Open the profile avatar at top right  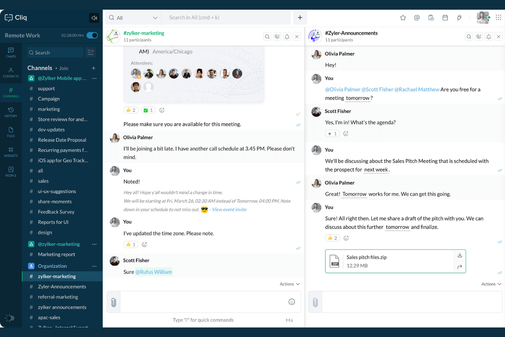pyautogui.click(x=483, y=17)
